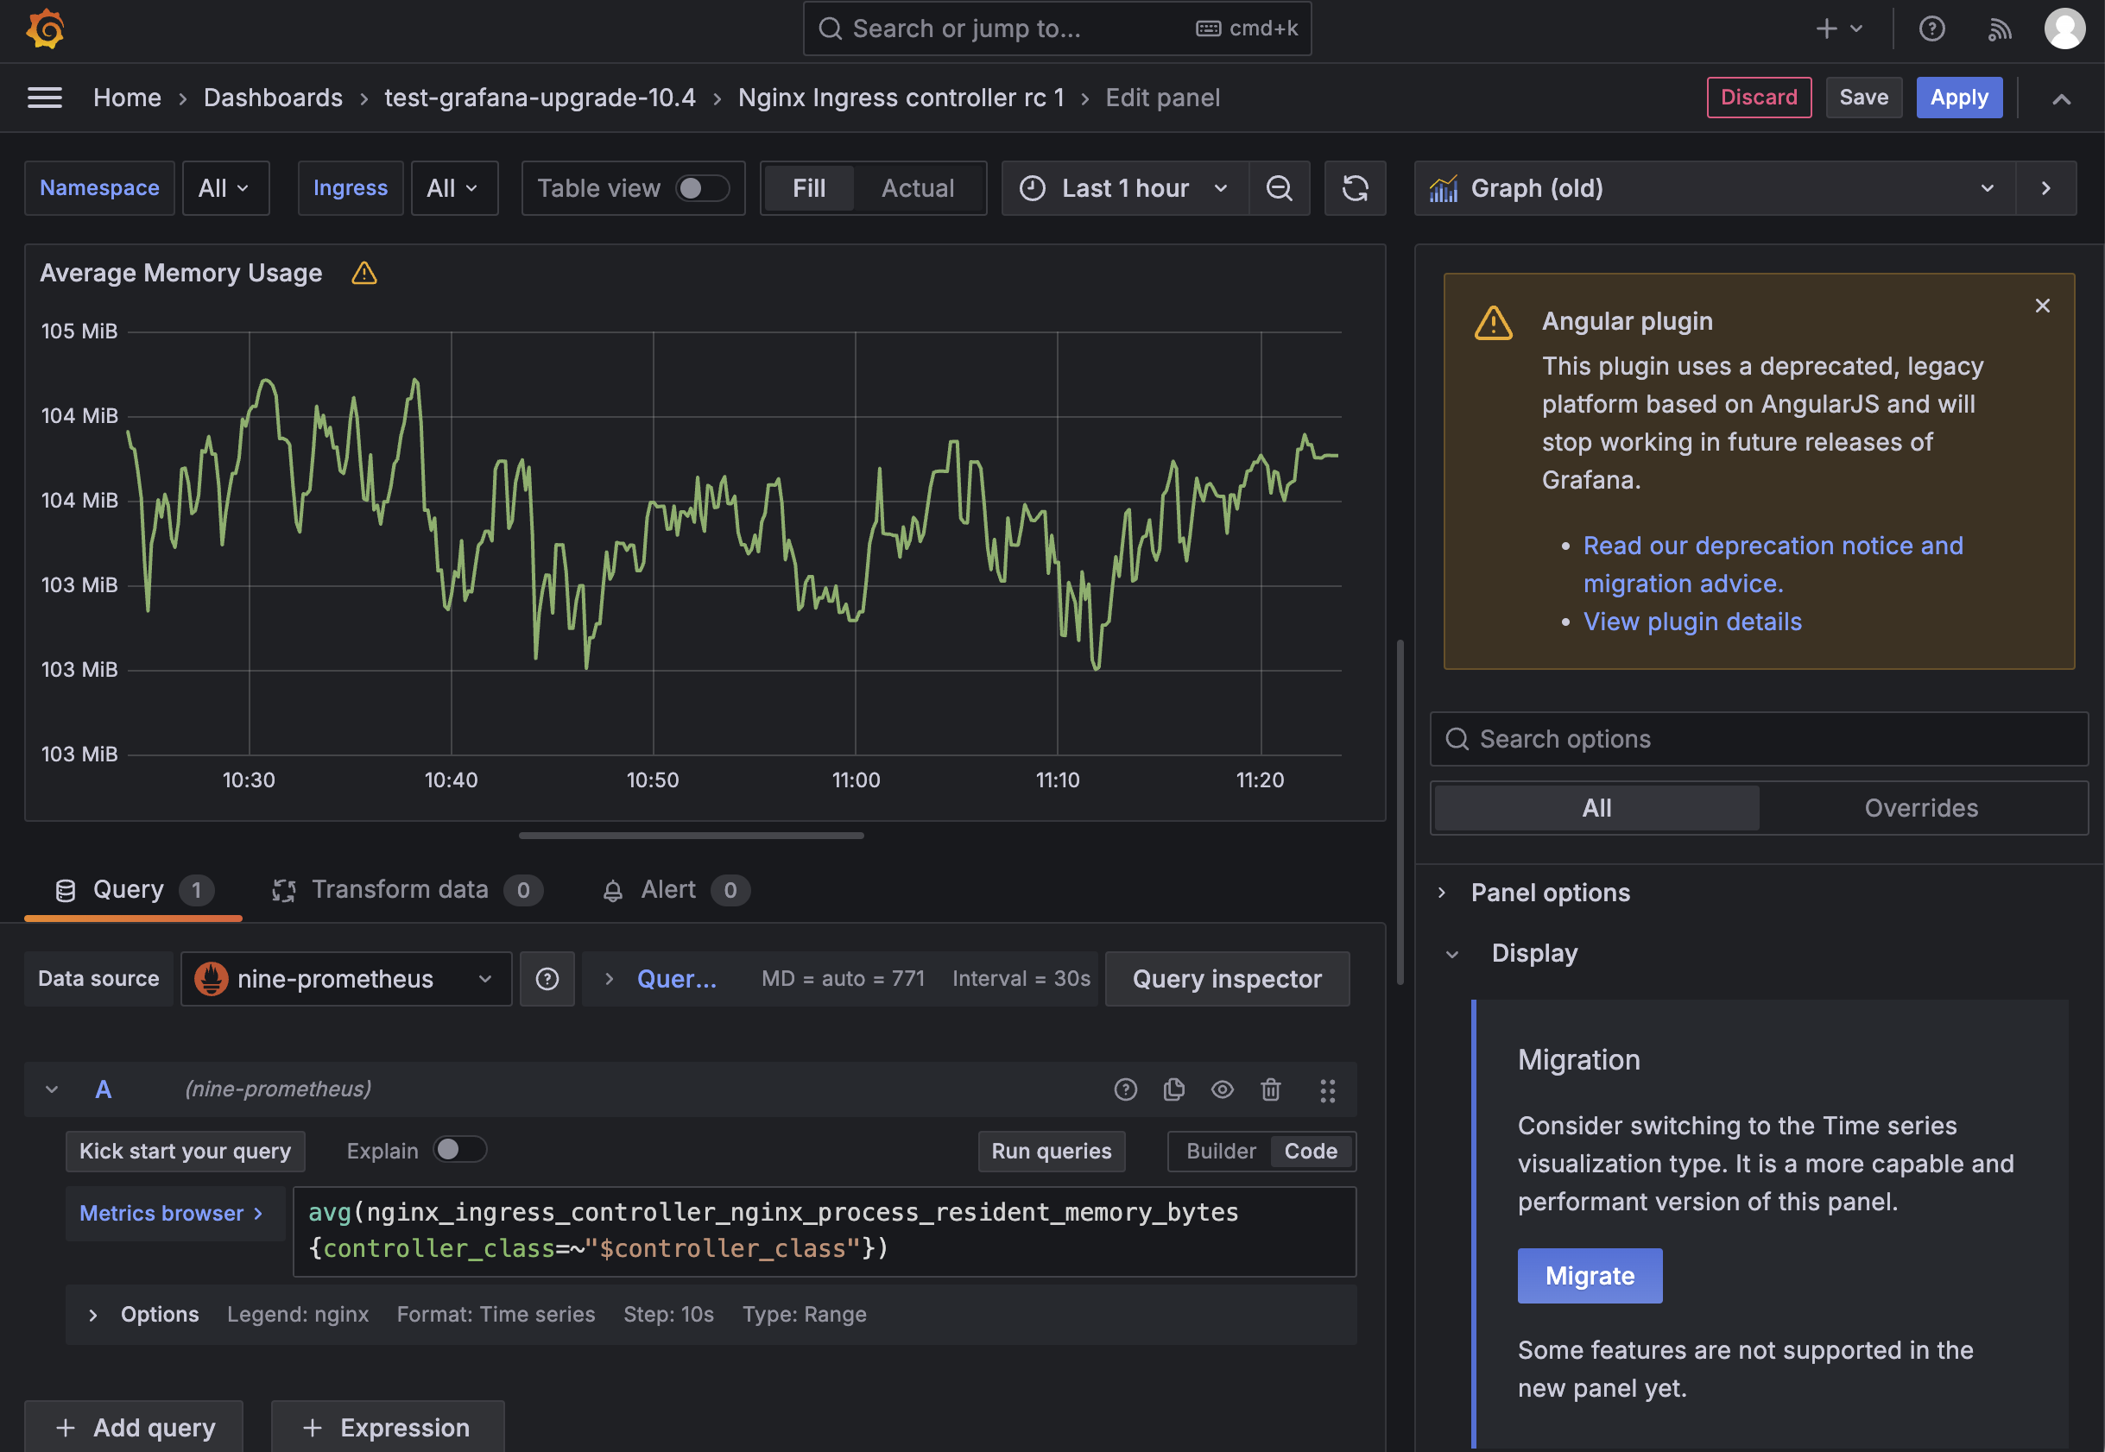Click the Graph (old) visualization icon
The width and height of the screenshot is (2105, 1452).
pos(1444,188)
